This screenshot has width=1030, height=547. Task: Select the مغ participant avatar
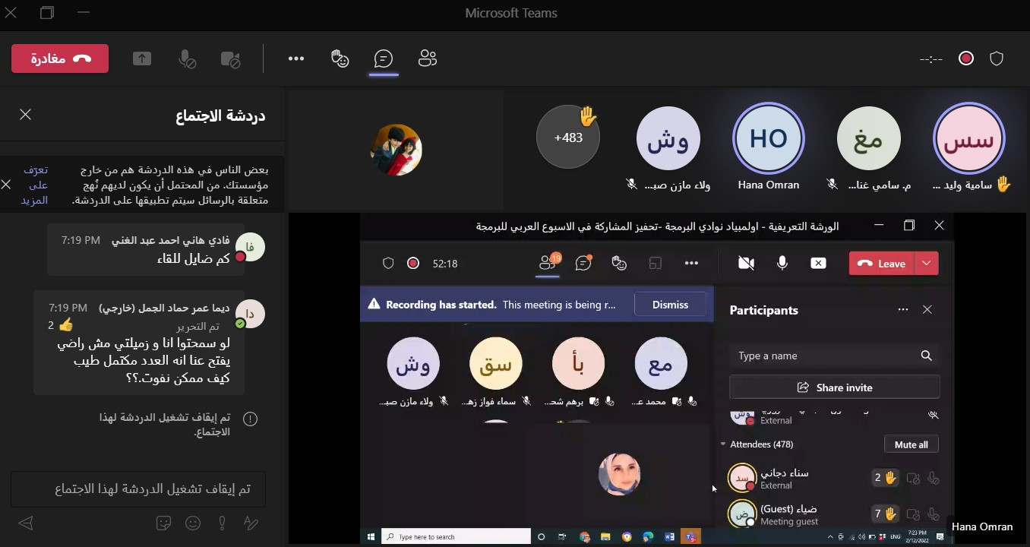[x=869, y=138]
